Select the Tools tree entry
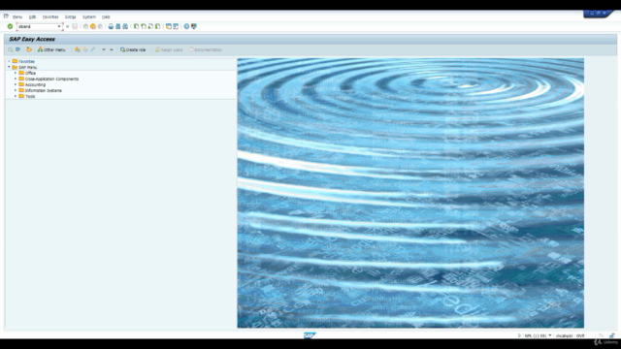The height and width of the screenshot is (349, 621). pyautogui.click(x=30, y=96)
